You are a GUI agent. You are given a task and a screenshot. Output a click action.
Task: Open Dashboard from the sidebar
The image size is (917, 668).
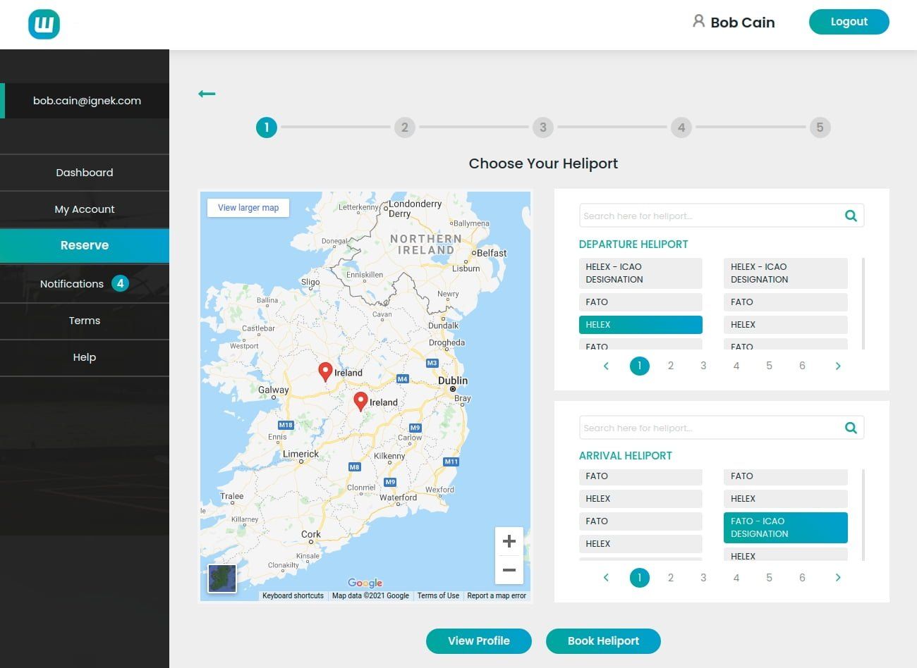[84, 172]
